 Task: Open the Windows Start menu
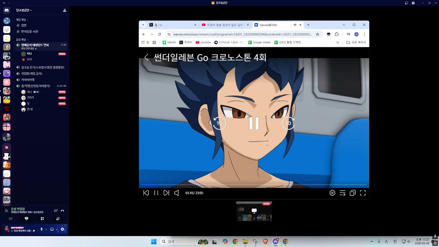point(154,242)
